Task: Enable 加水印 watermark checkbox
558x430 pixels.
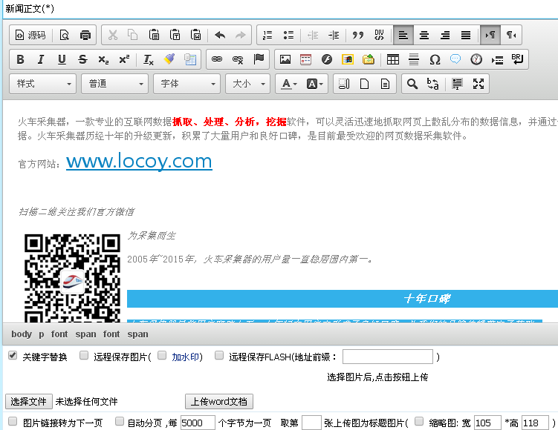Action: (x=162, y=355)
